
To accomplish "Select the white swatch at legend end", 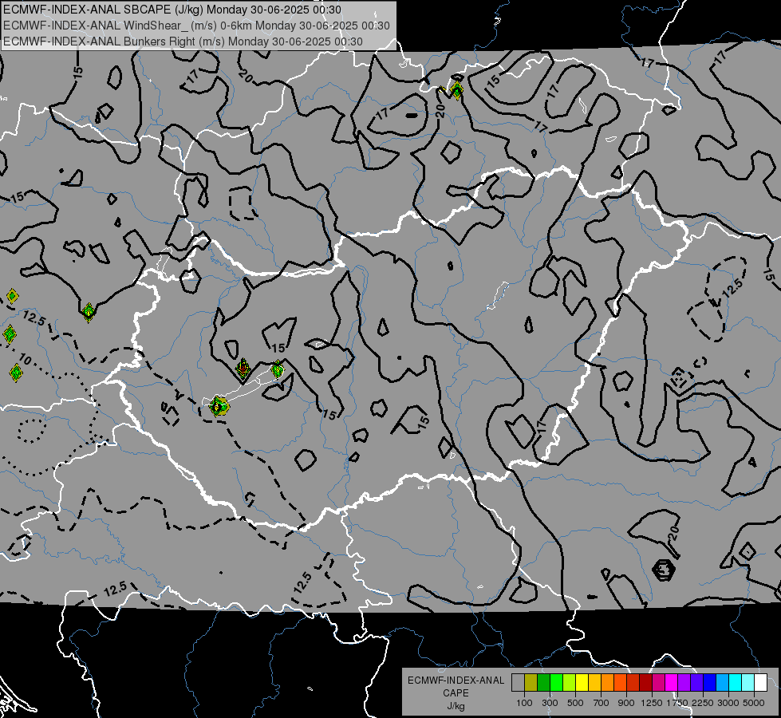I will click(761, 683).
